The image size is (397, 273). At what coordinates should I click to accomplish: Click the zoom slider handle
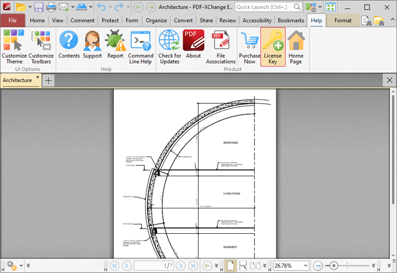(x=333, y=266)
